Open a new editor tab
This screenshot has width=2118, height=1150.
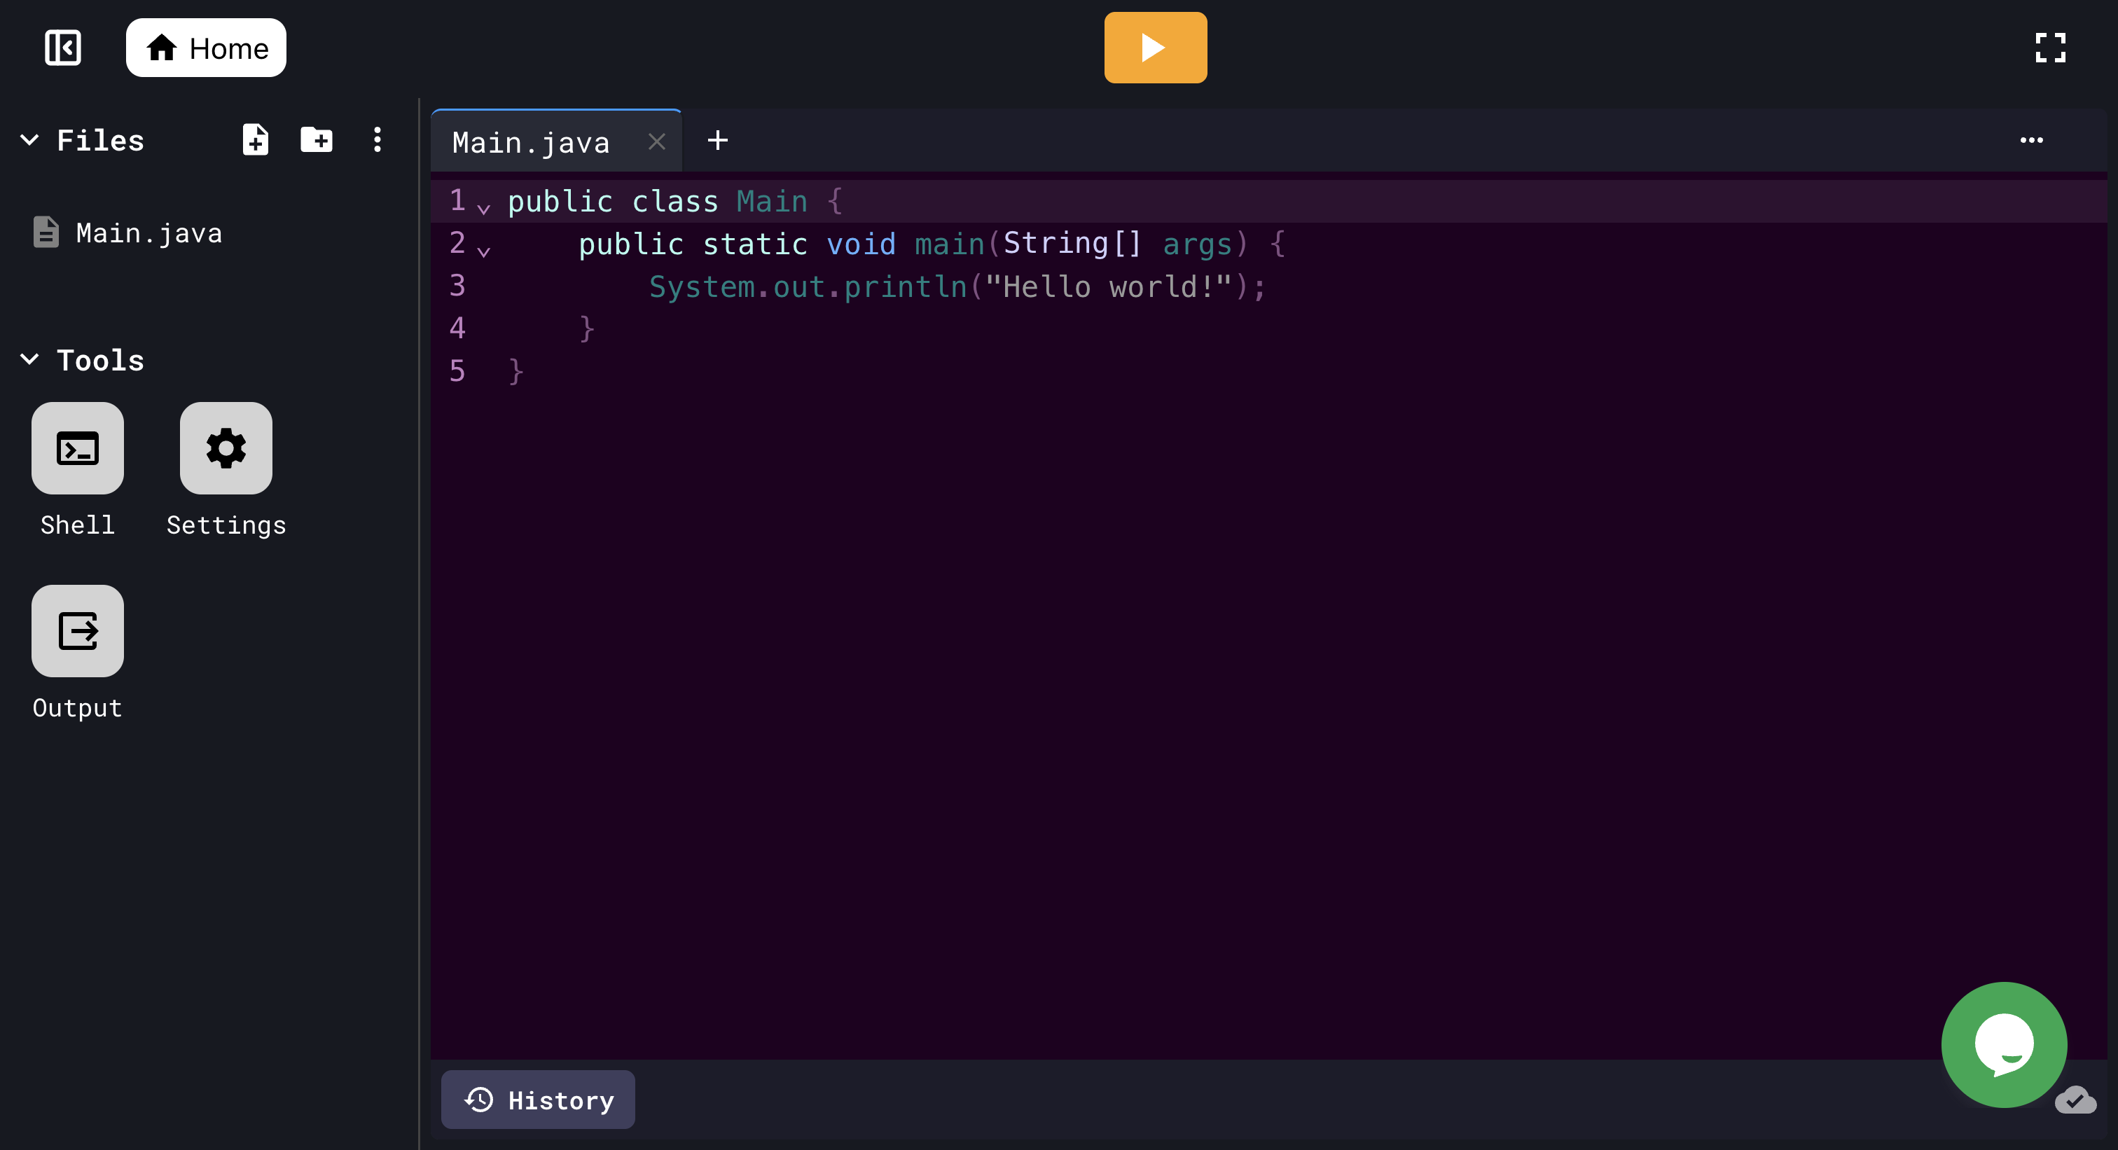717,140
